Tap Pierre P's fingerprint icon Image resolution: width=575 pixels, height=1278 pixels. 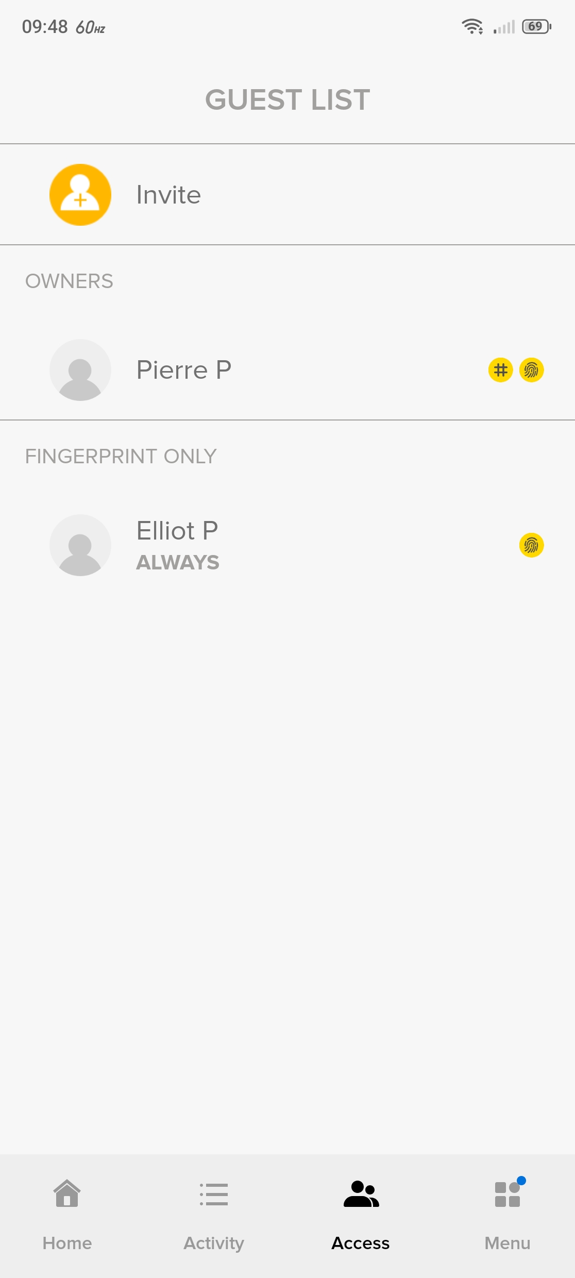click(531, 370)
